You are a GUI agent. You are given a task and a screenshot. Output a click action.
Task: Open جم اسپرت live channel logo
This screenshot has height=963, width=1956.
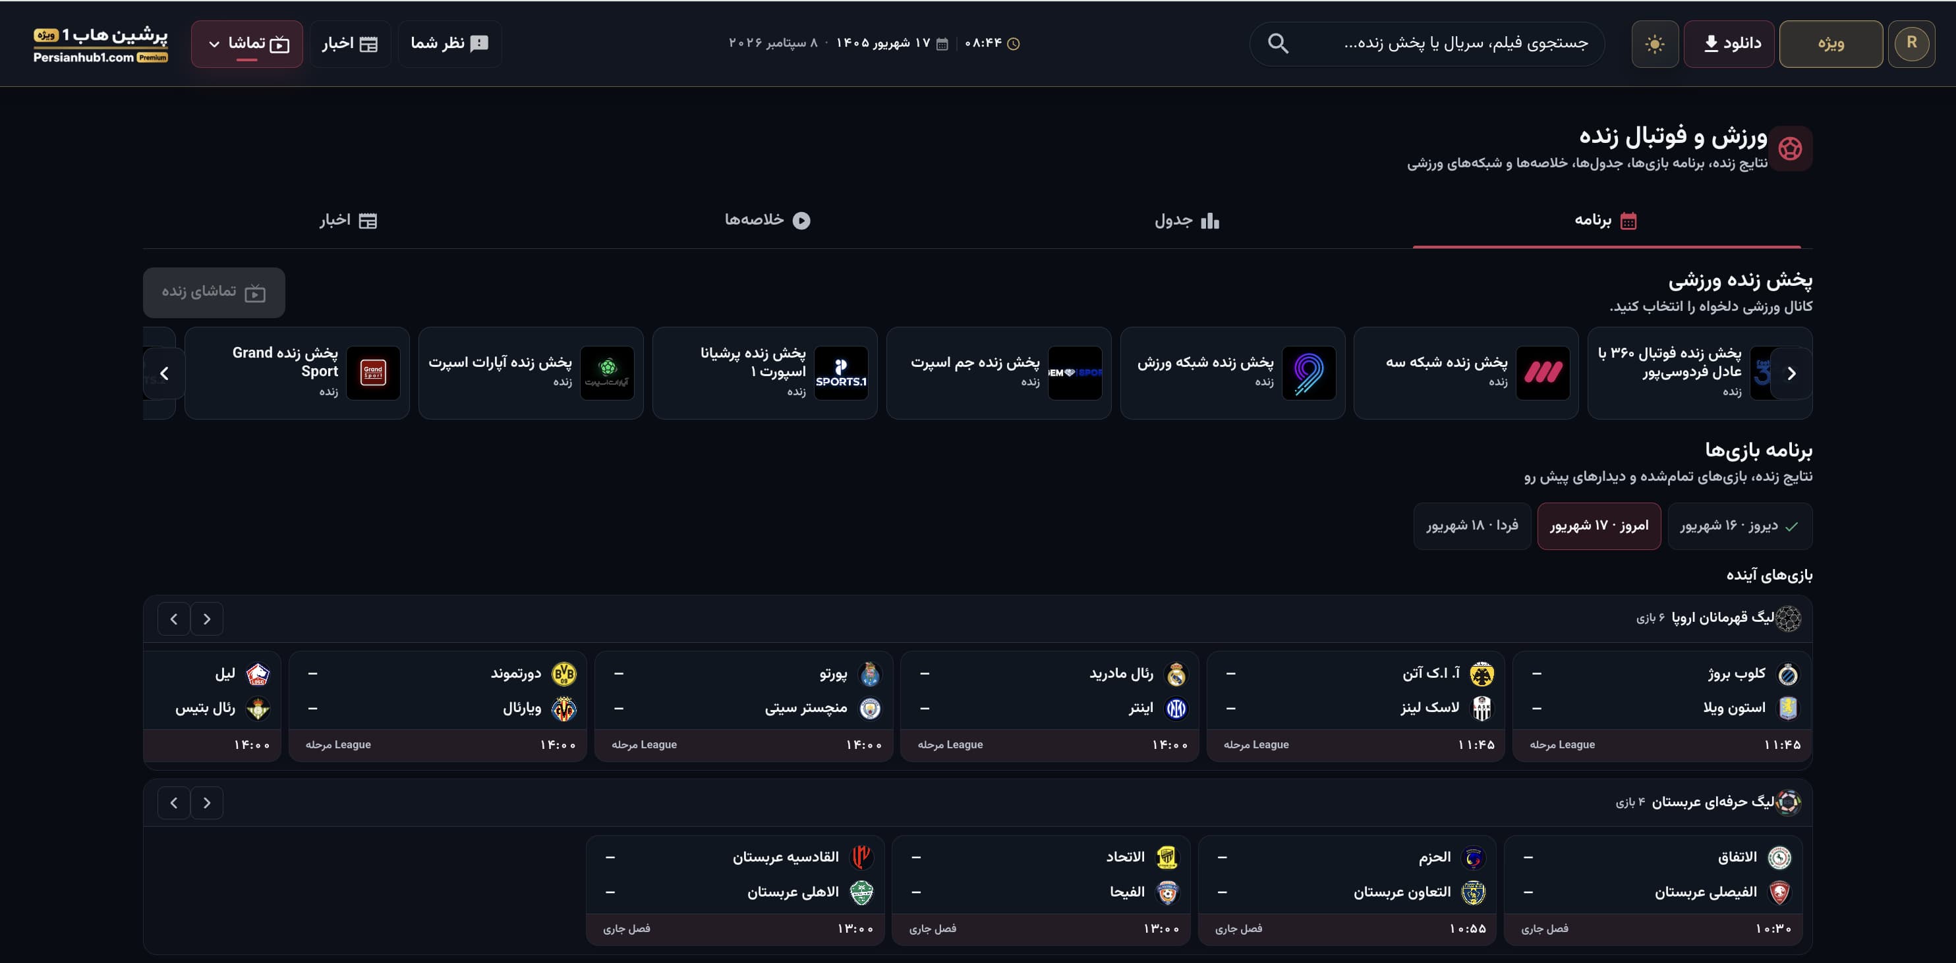coord(1075,373)
